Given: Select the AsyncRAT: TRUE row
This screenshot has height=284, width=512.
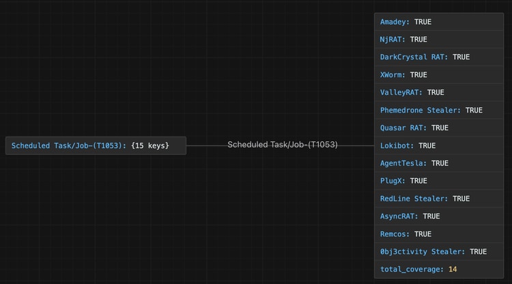Looking at the screenshot, I should pos(439,216).
